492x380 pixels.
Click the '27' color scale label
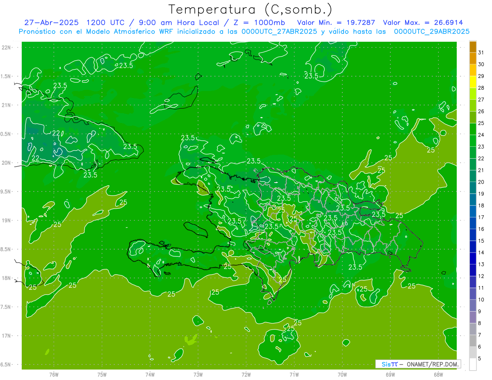481,100
